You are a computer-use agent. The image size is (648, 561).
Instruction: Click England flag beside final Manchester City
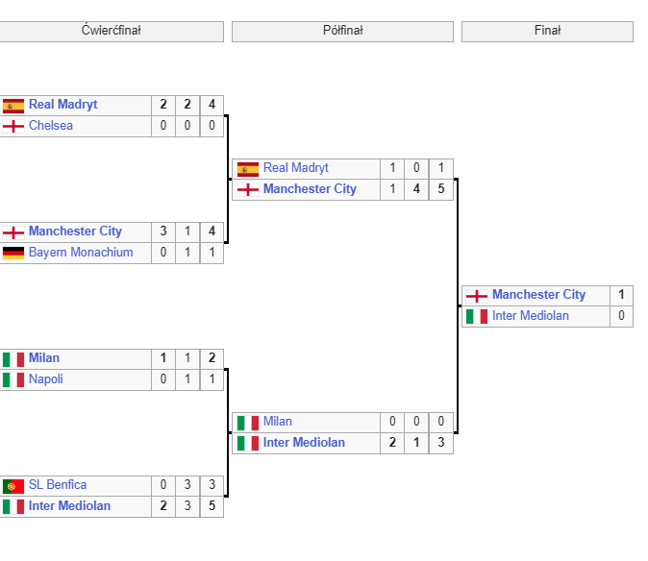477,296
